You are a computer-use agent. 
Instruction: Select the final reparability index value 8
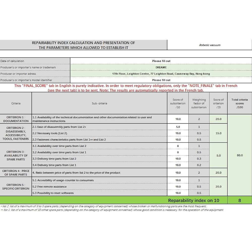click(239, 200)
